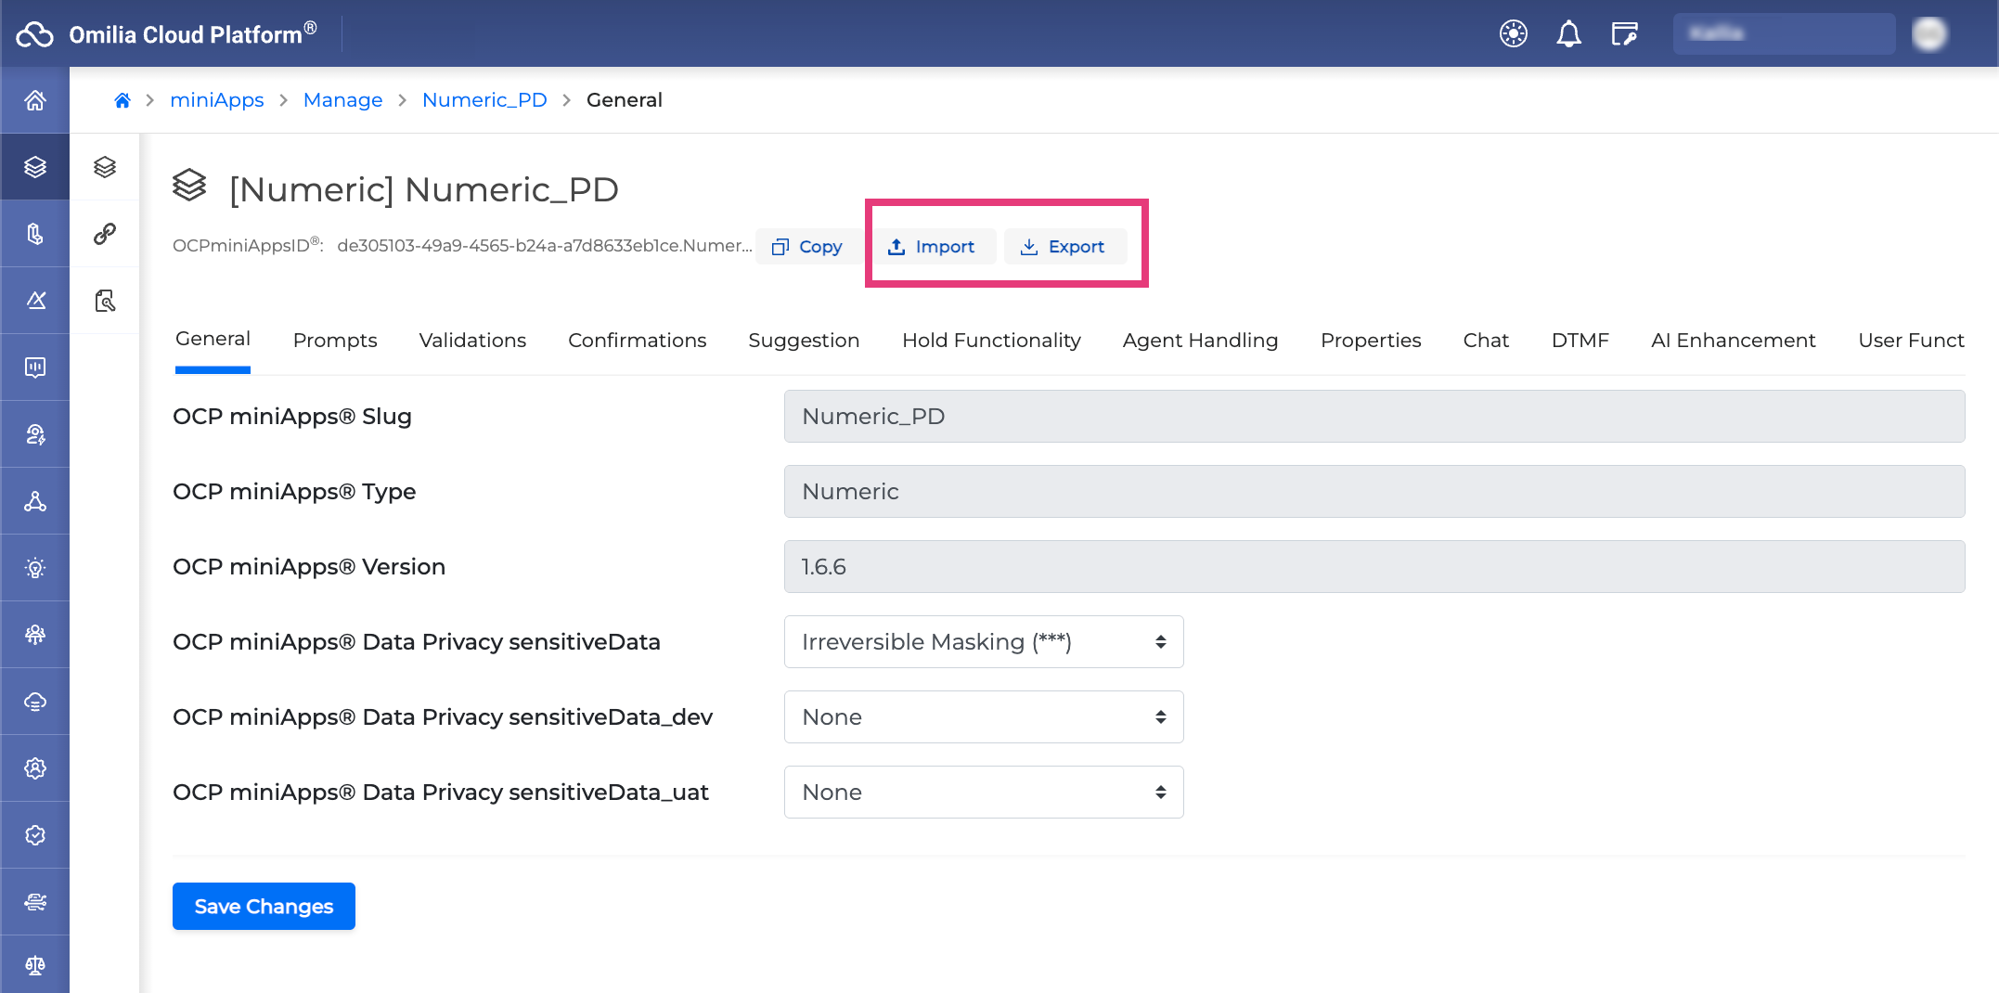
Task: Open the DTMF tab
Action: coord(1580,341)
